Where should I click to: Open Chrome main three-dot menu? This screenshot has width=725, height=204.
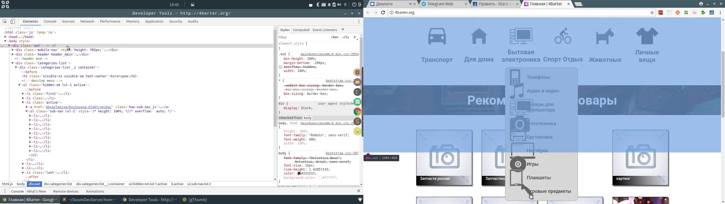[720, 13]
